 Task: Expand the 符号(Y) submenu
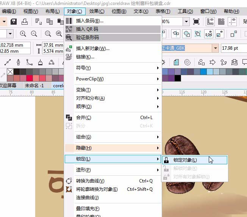[x=117, y=68]
